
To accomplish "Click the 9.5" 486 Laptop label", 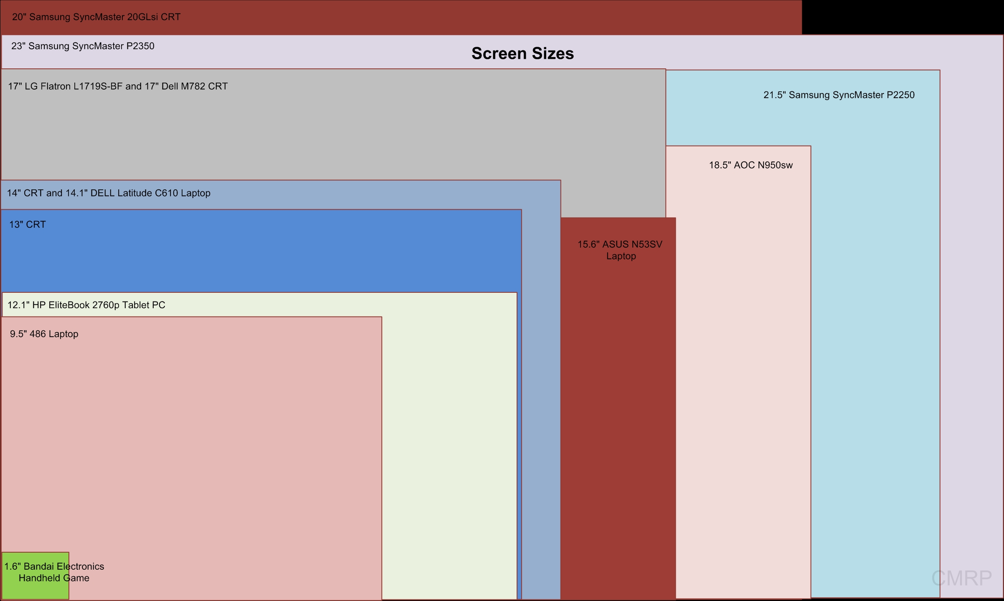I will 44,334.
